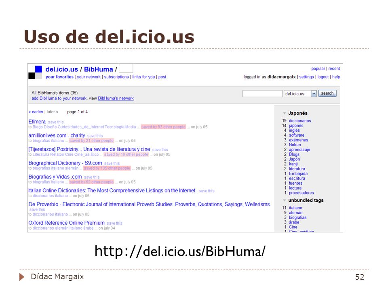The height and width of the screenshot is (291, 388).
Task: Select the árabe tag in unbundled tags
Action: (294, 222)
